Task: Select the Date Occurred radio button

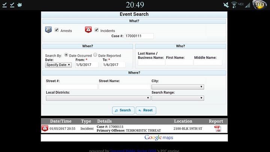Action: (66, 55)
